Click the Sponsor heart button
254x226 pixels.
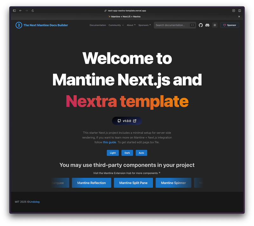(x=230, y=25)
